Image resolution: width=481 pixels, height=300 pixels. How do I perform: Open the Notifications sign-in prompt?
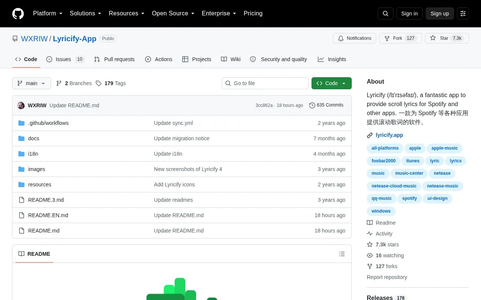click(x=354, y=38)
